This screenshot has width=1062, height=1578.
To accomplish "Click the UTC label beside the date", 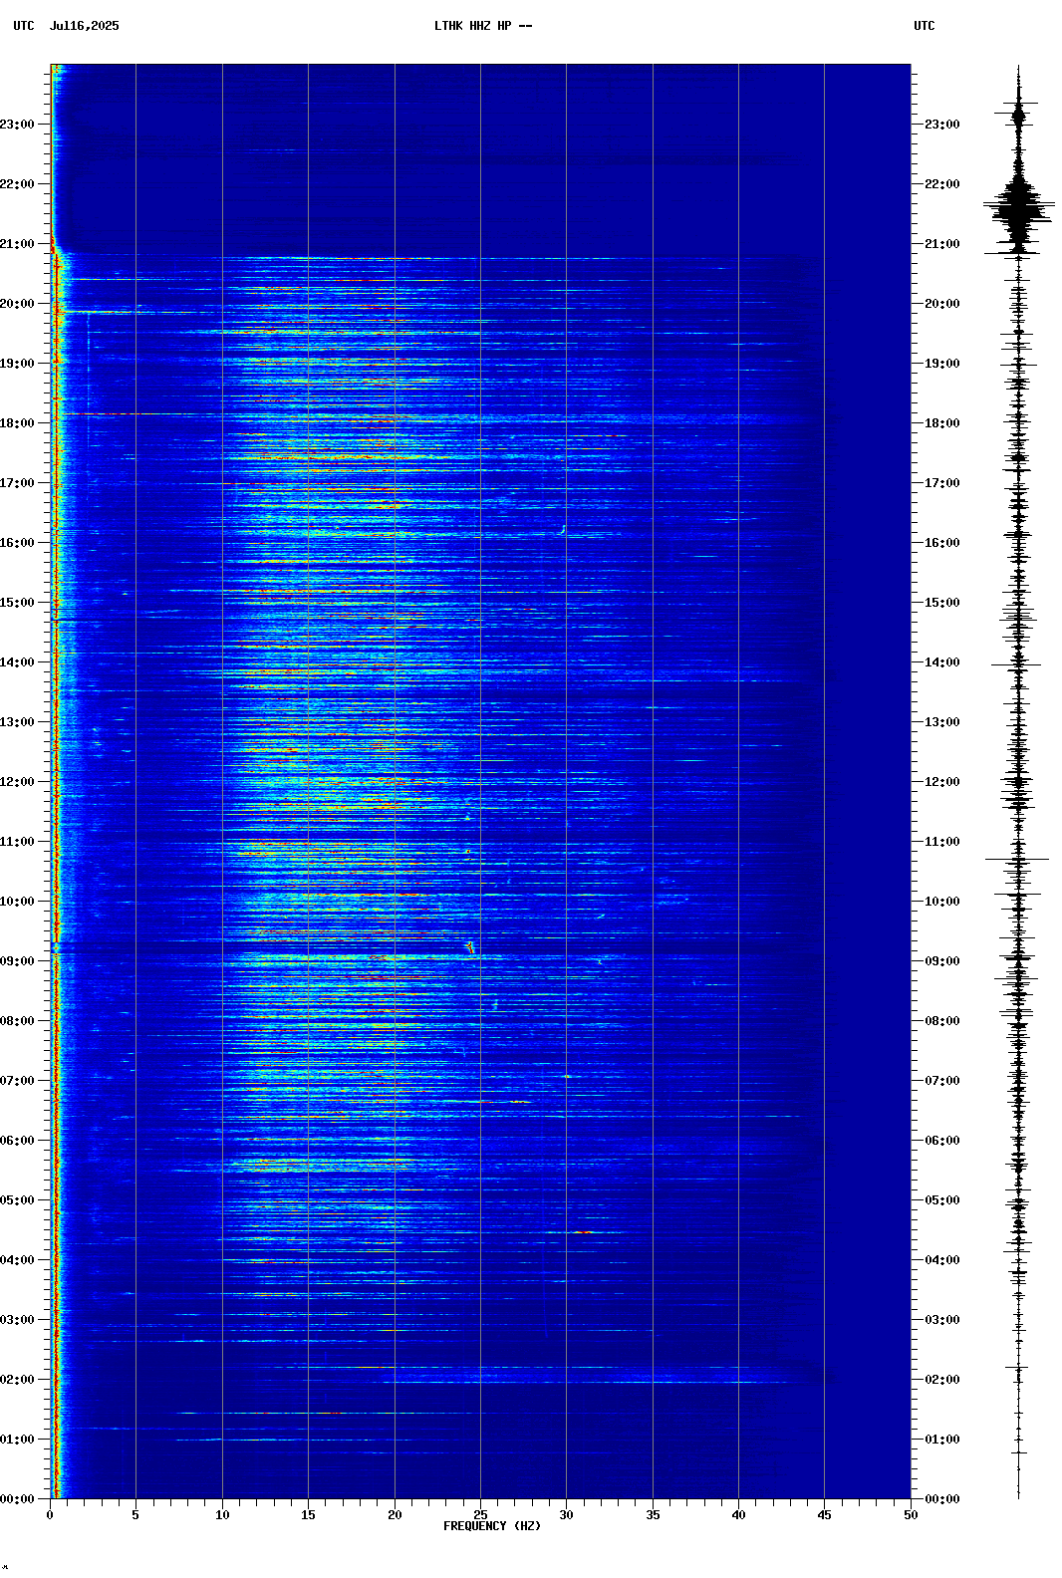I will point(23,26).
